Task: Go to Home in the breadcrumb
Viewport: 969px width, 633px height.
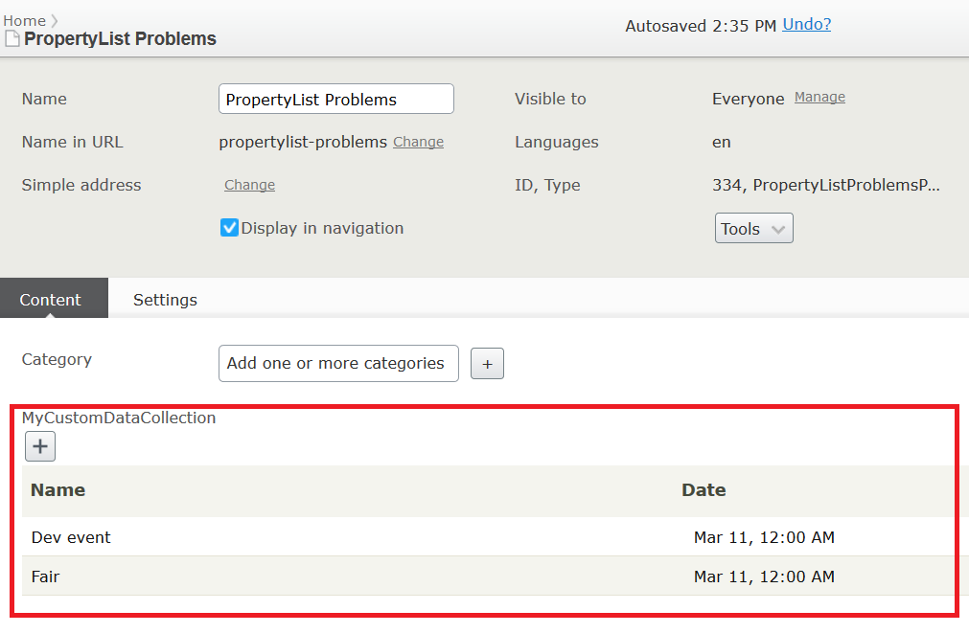Action: 24,21
